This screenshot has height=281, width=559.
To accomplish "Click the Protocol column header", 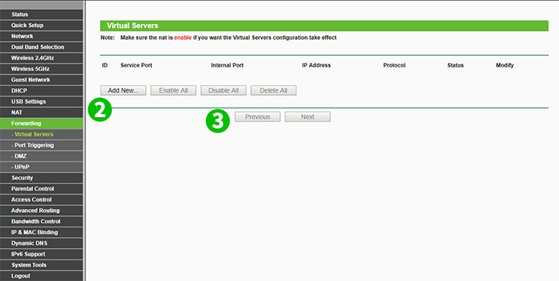I will [x=395, y=65].
